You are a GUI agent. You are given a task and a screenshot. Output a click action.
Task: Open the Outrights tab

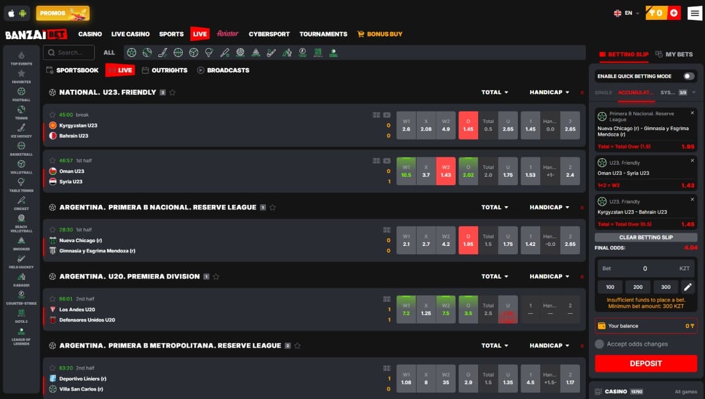tap(165, 70)
